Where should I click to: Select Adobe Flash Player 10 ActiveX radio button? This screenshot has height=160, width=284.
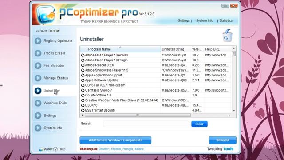83,55
